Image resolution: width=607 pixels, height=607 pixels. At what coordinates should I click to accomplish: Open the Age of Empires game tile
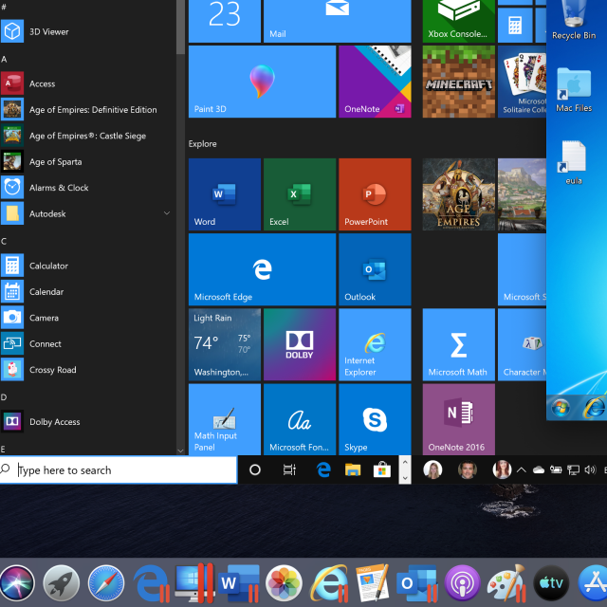[x=459, y=194]
